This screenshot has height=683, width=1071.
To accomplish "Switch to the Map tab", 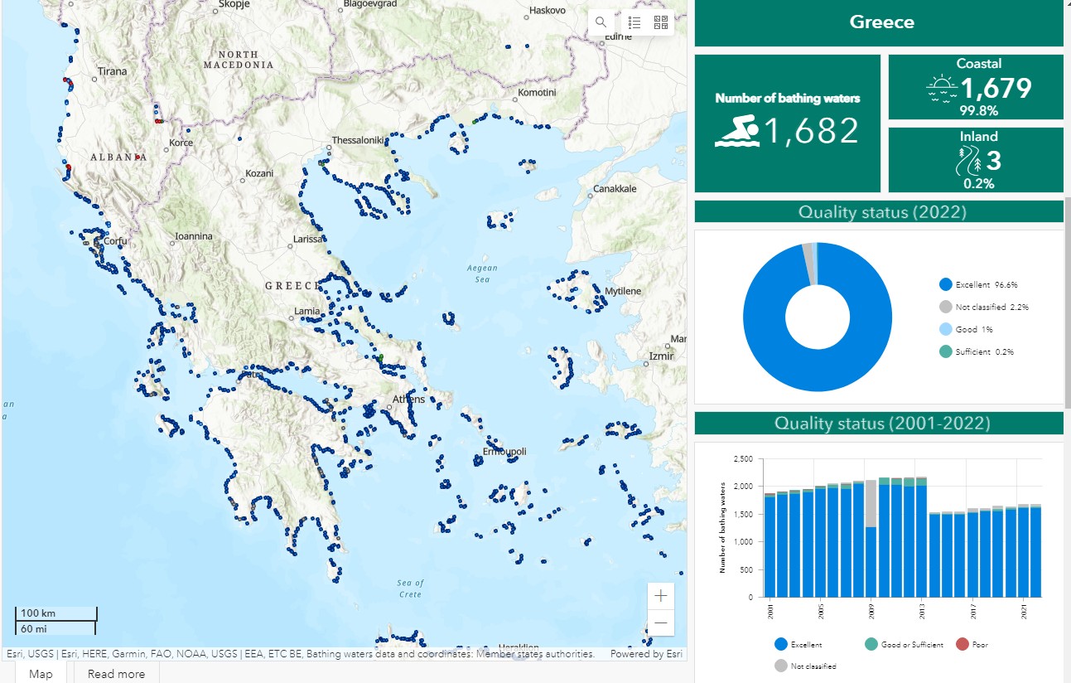I will pyautogui.click(x=40, y=674).
